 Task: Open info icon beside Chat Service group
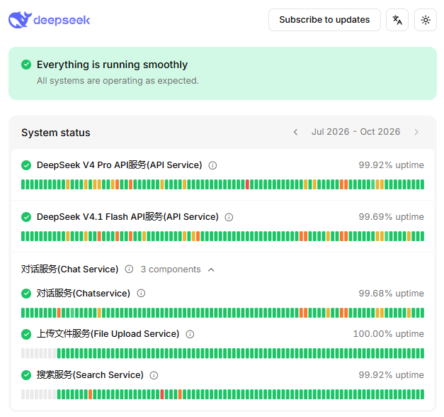pyautogui.click(x=129, y=269)
